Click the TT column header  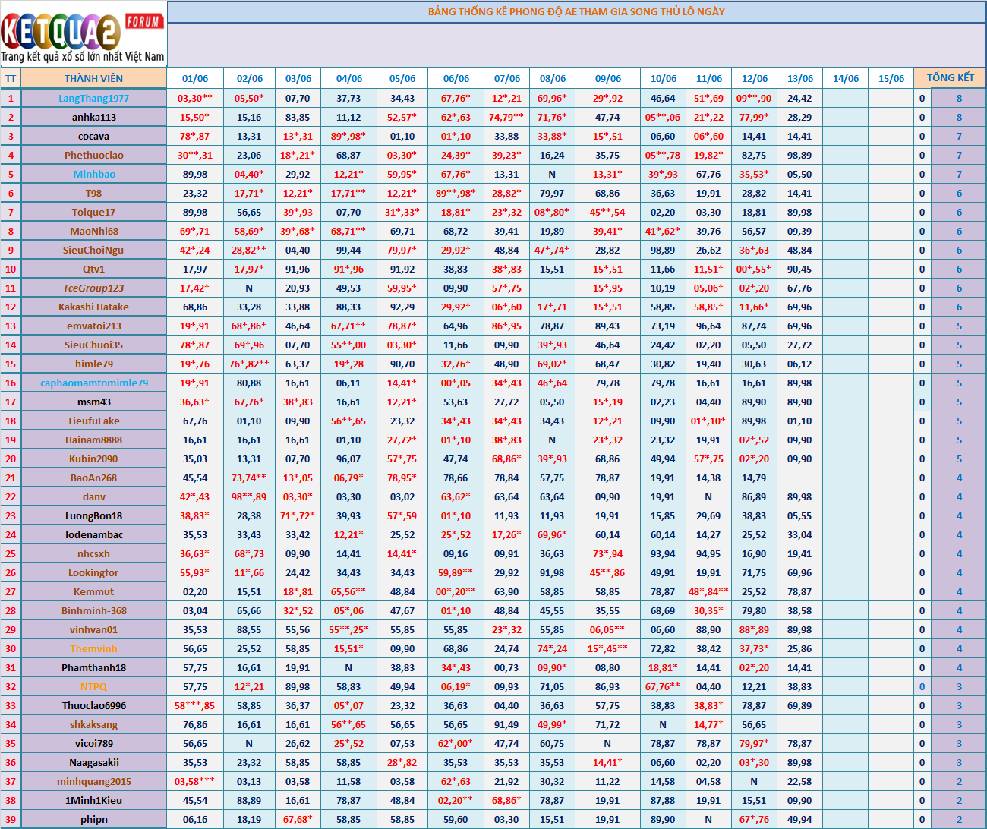(11, 78)
